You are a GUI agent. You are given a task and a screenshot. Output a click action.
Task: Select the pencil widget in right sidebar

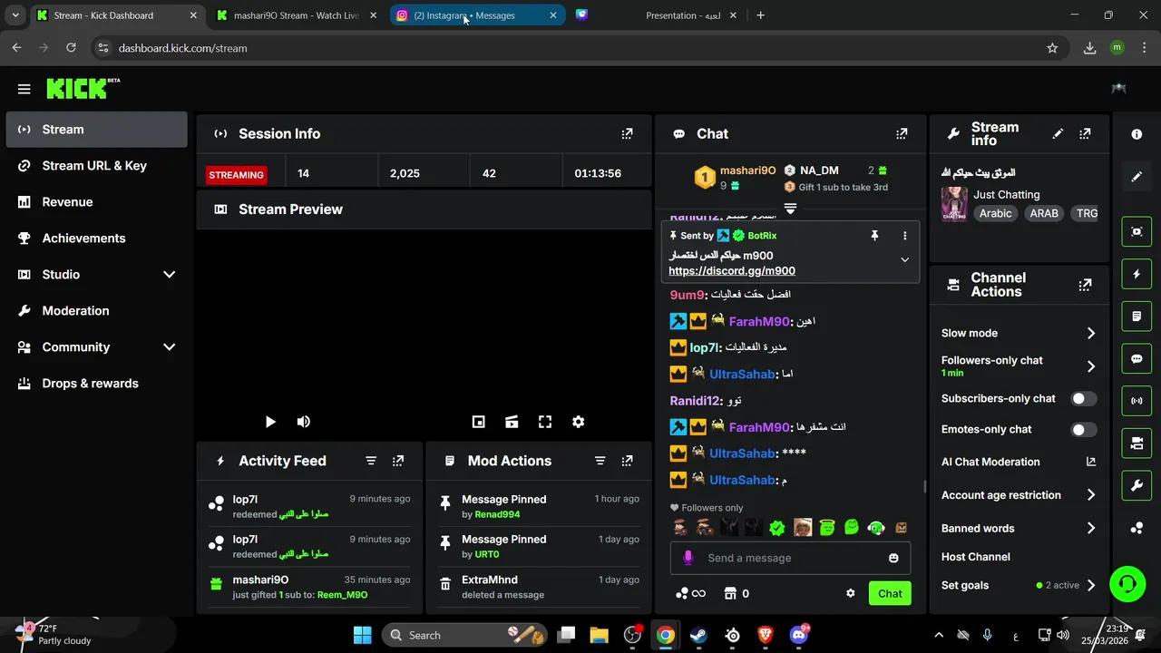pyautogui.click(x=1137, y=176)
